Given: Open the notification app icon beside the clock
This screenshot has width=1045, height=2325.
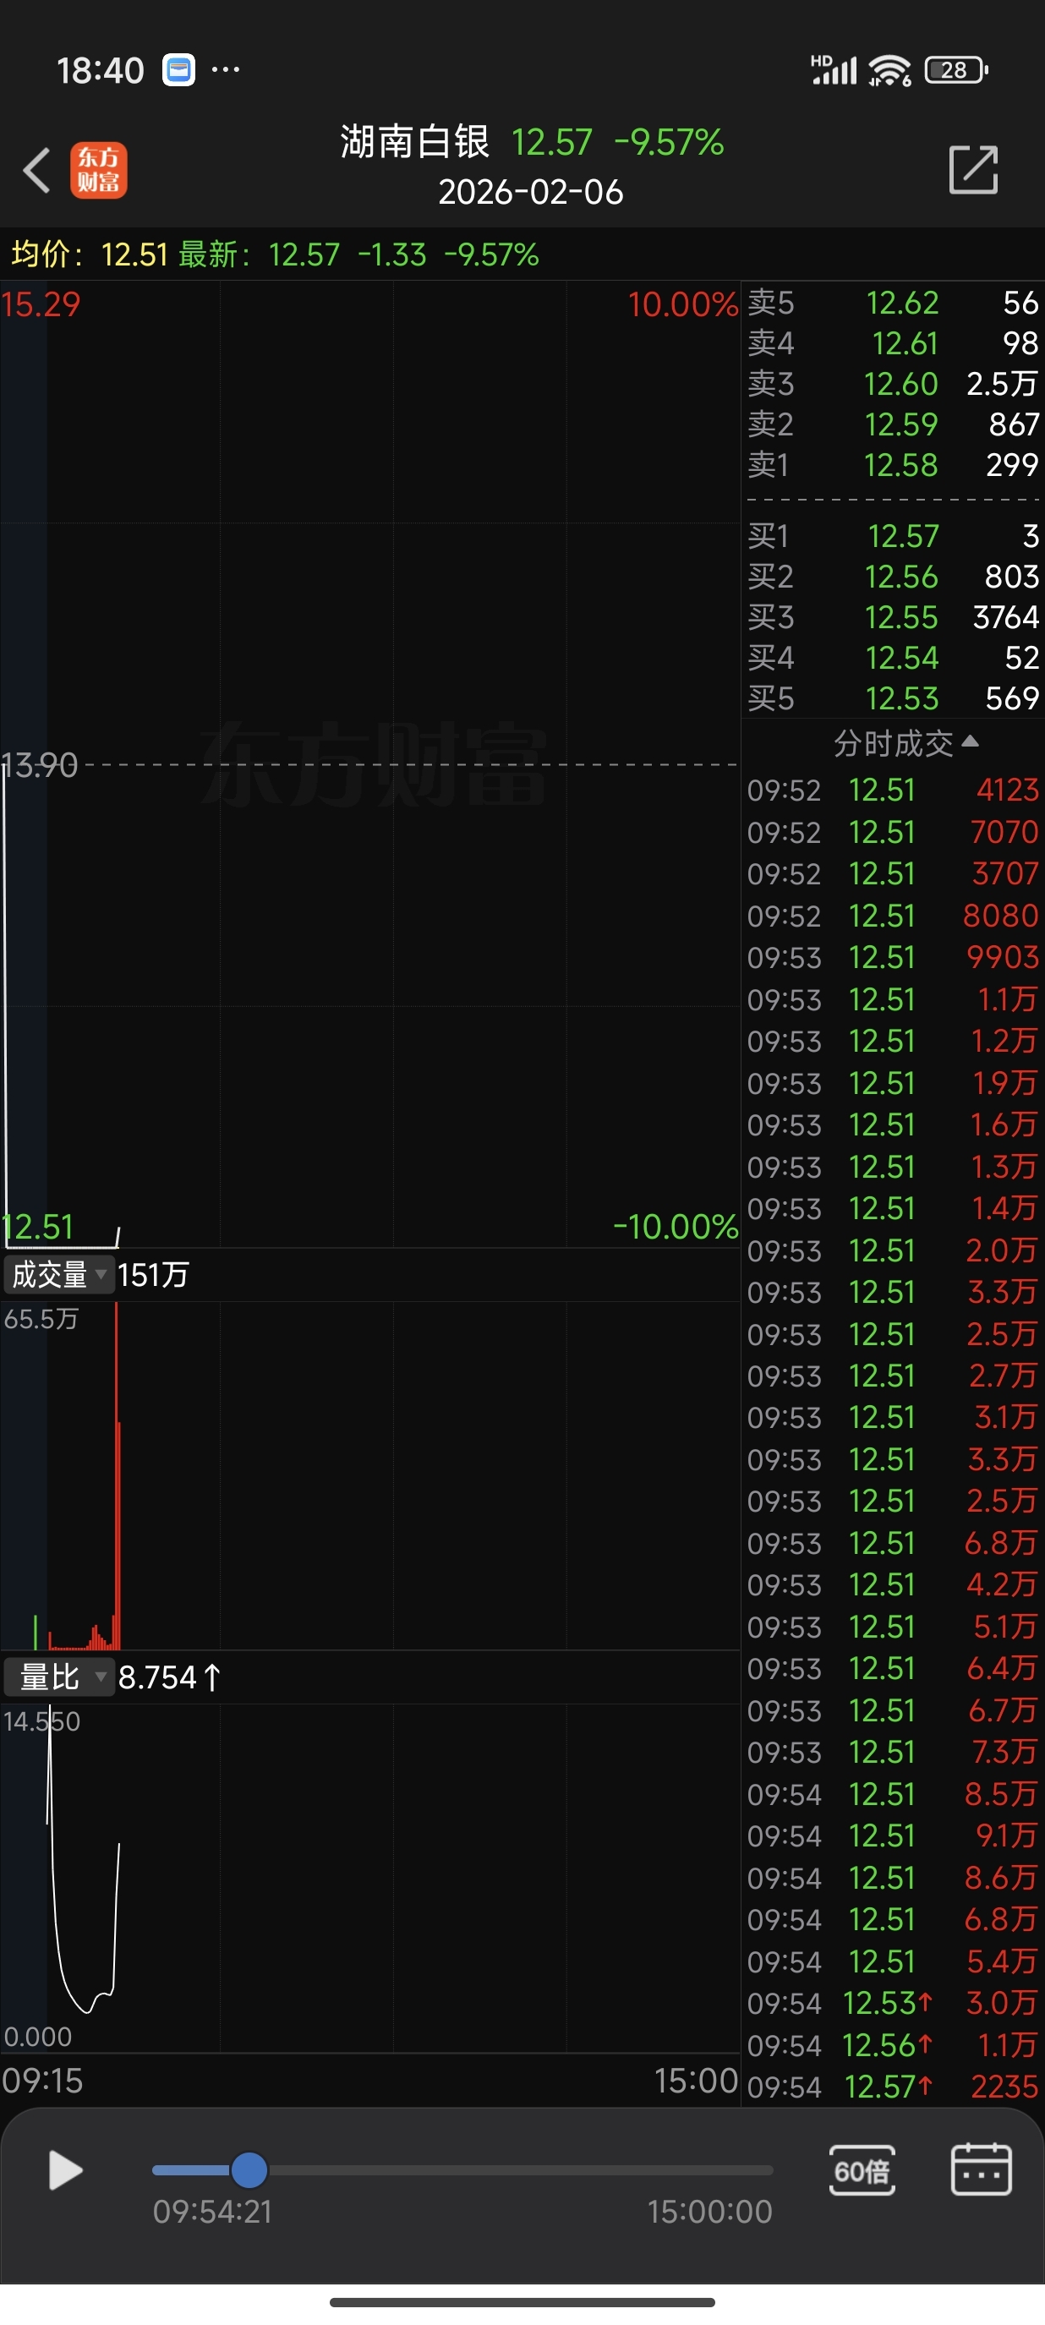Looking at the screenshot, I should pos(178,69).
